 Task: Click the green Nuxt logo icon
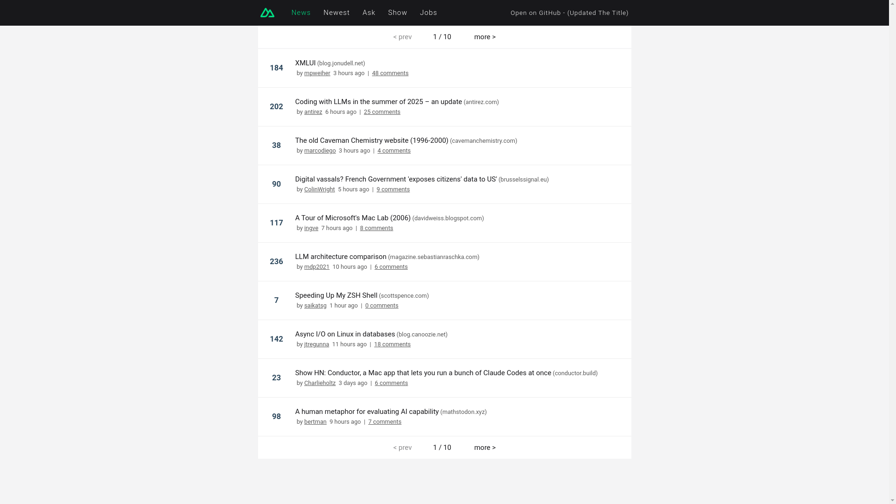(267, 13)
